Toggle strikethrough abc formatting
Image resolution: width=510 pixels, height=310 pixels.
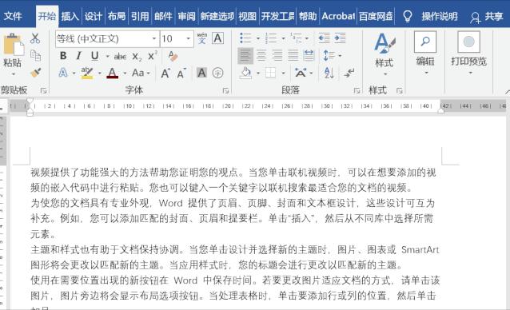point(120,57)
